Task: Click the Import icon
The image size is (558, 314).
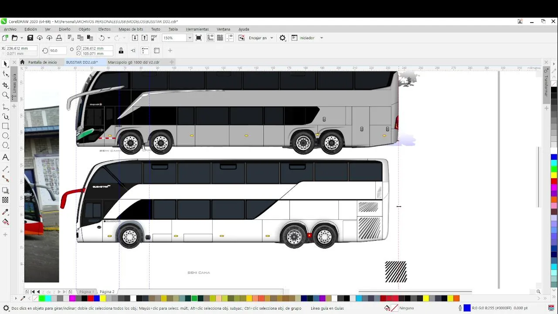Action: coord(135,38)
